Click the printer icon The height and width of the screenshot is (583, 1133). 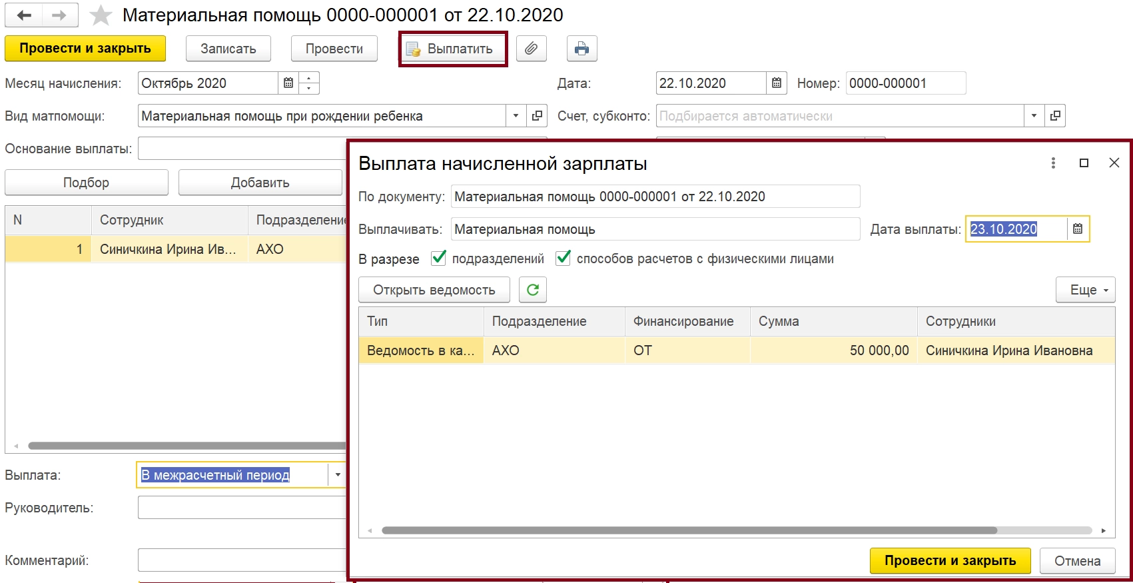tap(581, 49)
